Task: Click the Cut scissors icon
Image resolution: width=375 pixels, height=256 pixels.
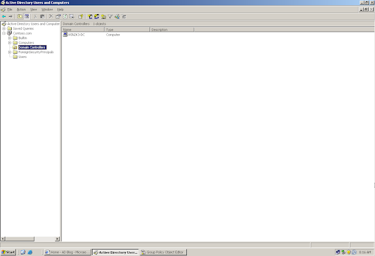Action: tap(35, 16)
